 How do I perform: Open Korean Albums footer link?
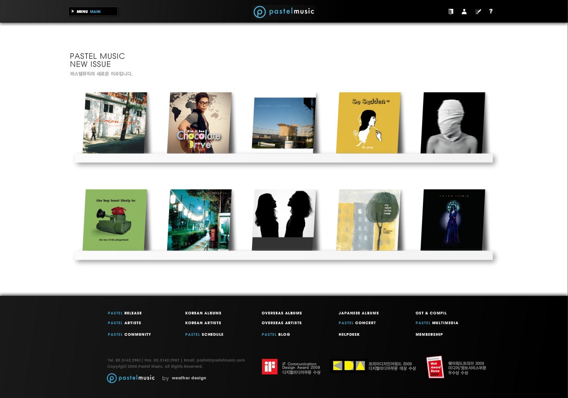(x=203, y=313)
